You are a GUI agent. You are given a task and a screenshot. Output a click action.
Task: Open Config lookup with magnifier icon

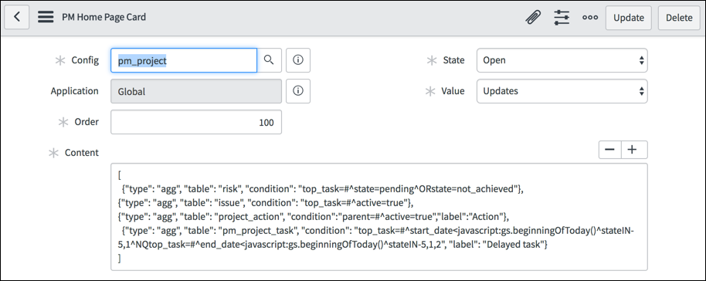click(269, 60)
